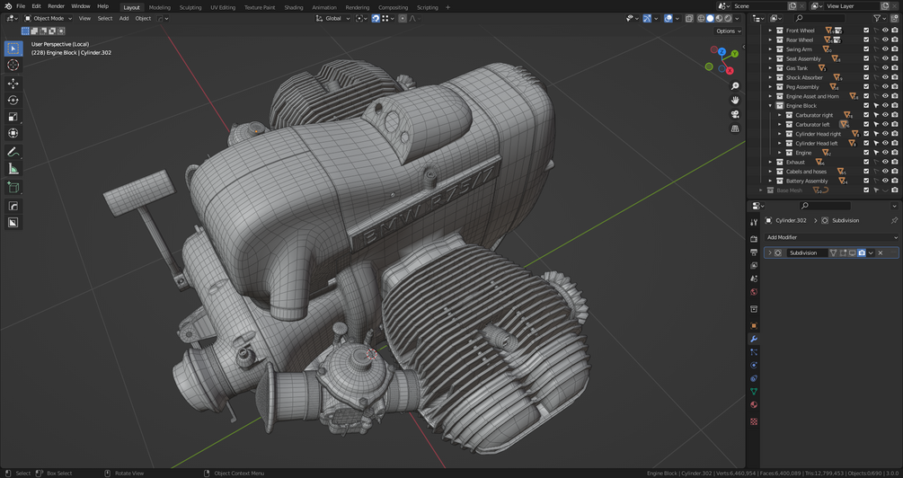
Task: Click the camera view icon in viewport
Action: (x=735, y=114)
